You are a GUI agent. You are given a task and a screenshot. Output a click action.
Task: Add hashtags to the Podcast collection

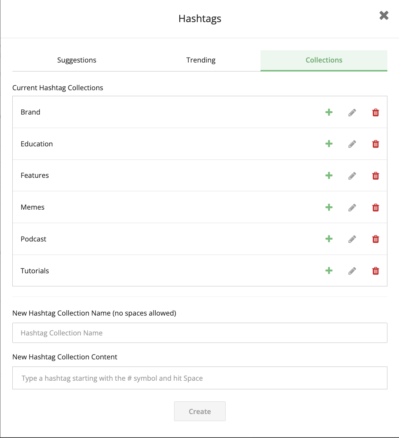[329, 239]
